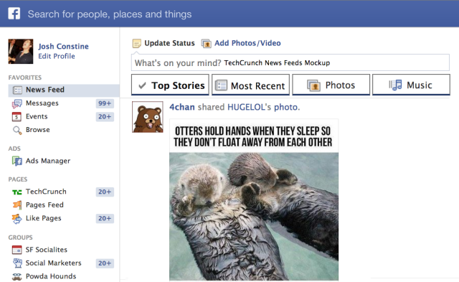Screen dimensions: 459x282
Task: Click the Social Marketers fist icon
Action: pyautogui.click(x=17, y=263)
